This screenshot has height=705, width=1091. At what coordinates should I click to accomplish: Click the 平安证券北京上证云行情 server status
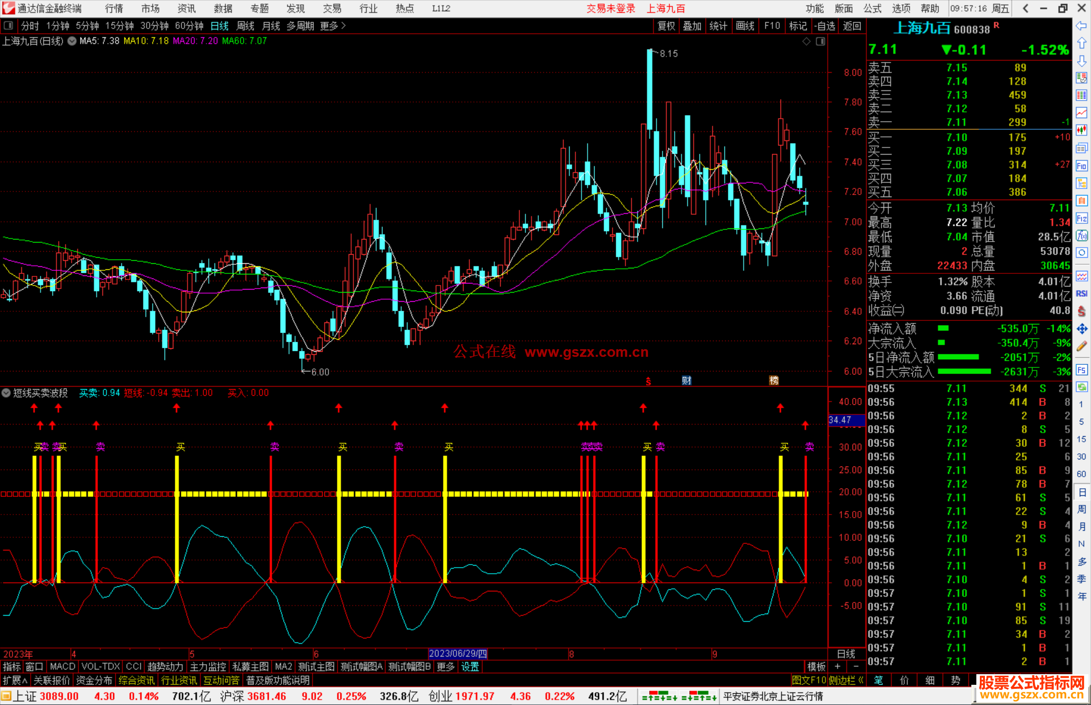773,696
